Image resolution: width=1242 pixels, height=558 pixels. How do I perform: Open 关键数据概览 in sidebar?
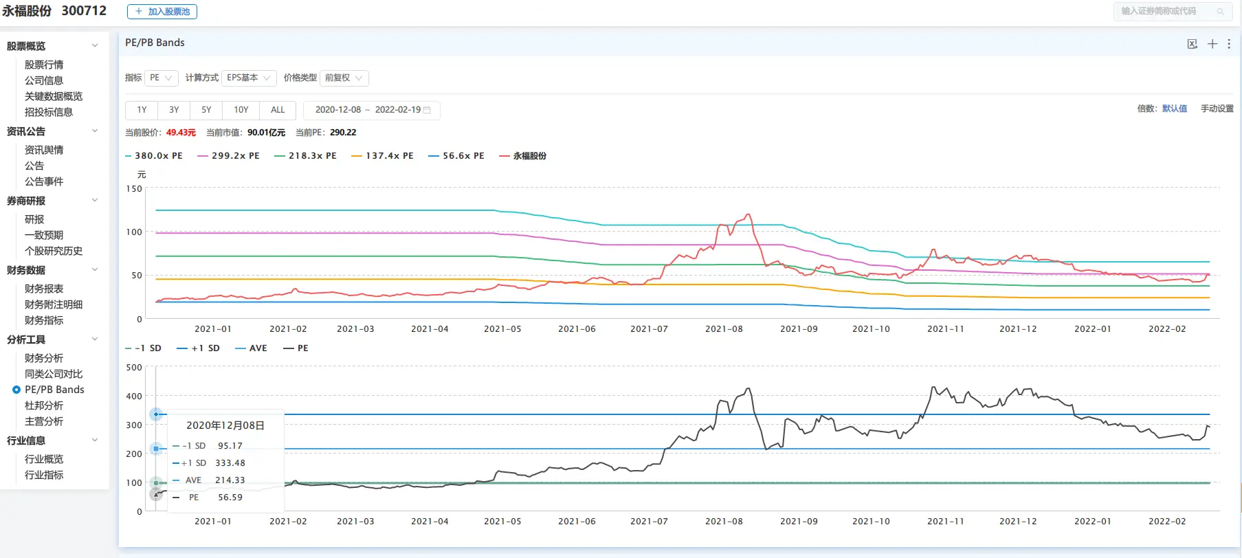[54, 96]
